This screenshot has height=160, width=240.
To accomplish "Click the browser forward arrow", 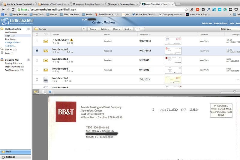I will click(8, 10).
